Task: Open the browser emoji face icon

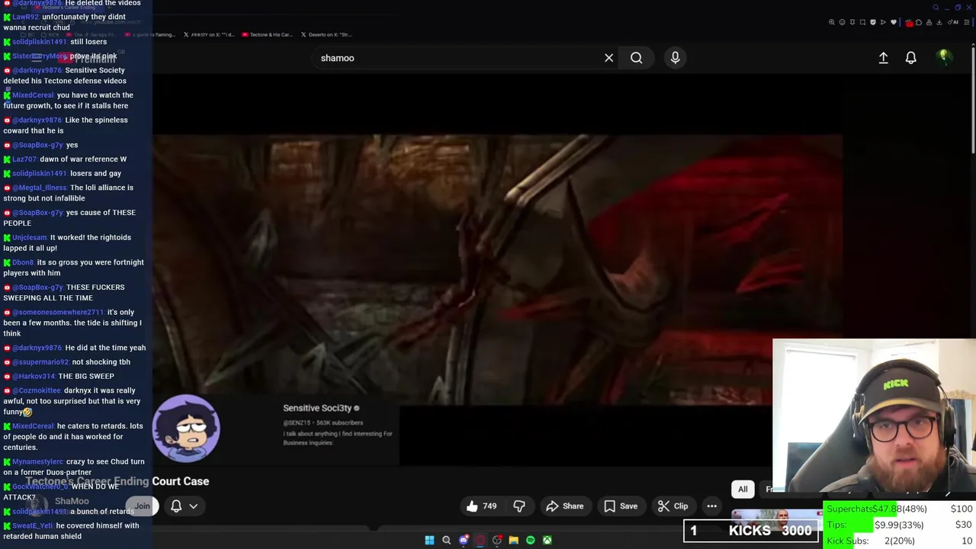Action: point(842,22)
